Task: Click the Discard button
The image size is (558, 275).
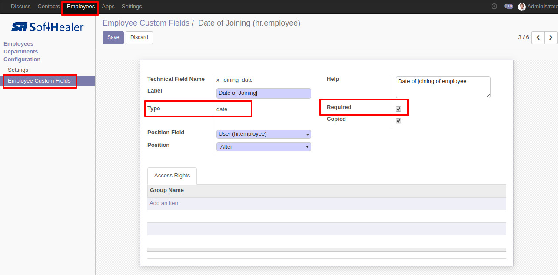Action: pyautogui.click(x=139, y=38)
